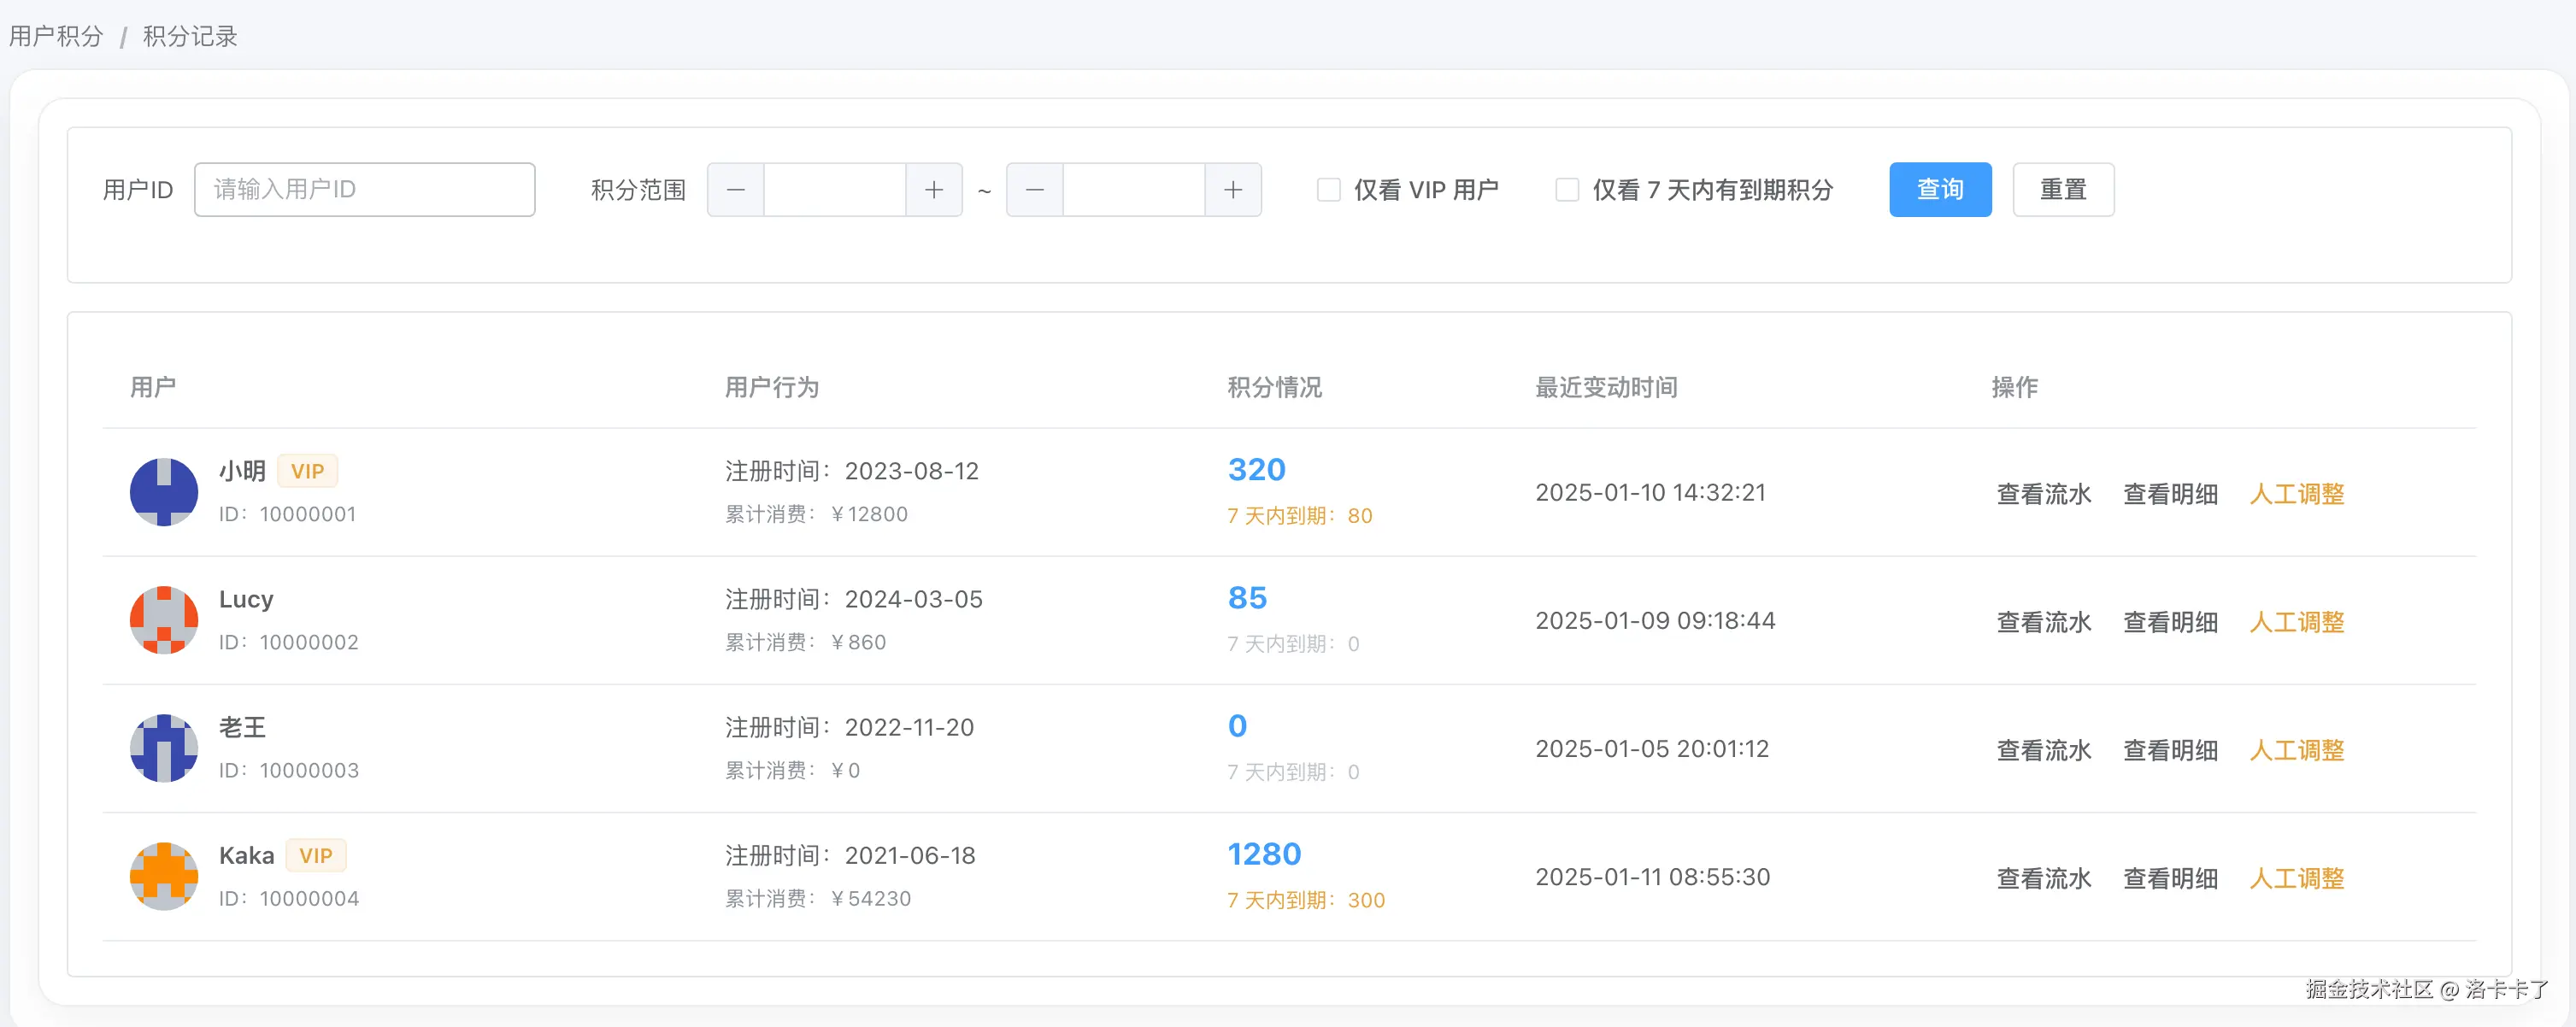Screen dimensions: 2576x1027
Task: Click 人工调整 for user Kaka
Action: coord(2296,878)
